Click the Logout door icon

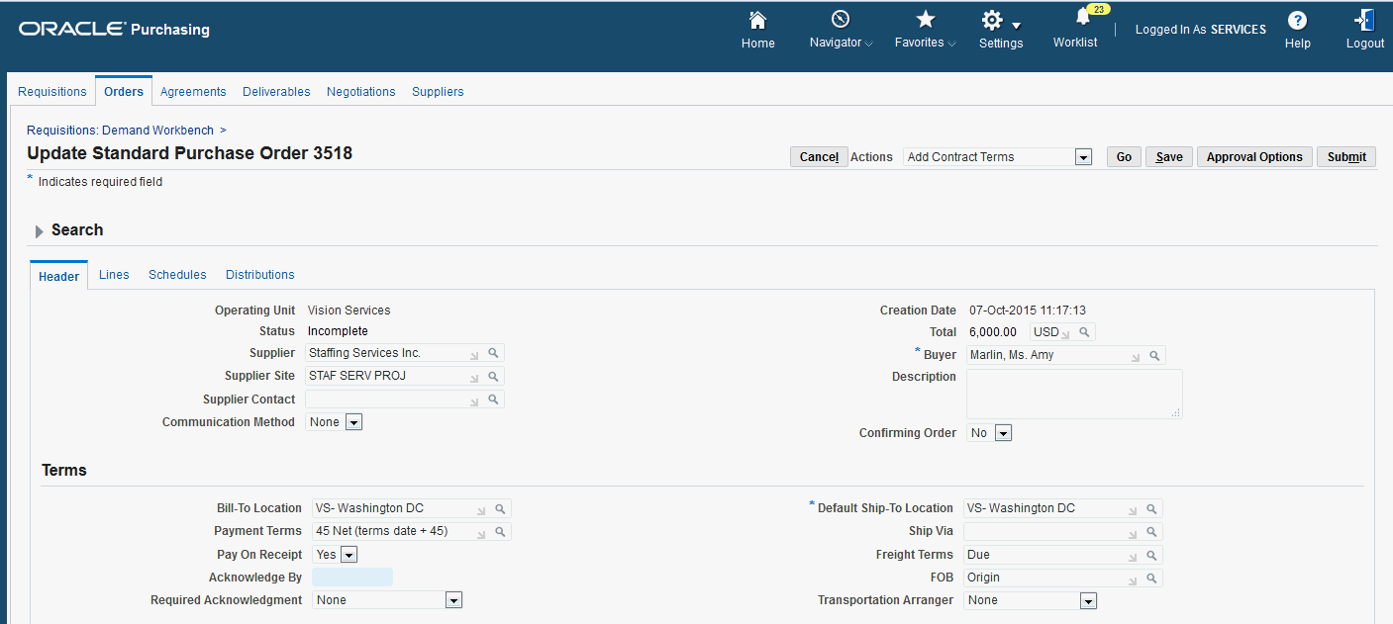1364,20
